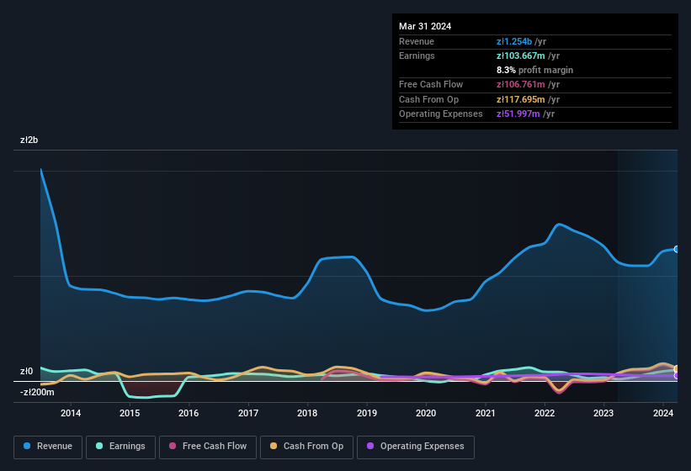
Task: Toggle the Cash From Op legend button
Action: 307,447
